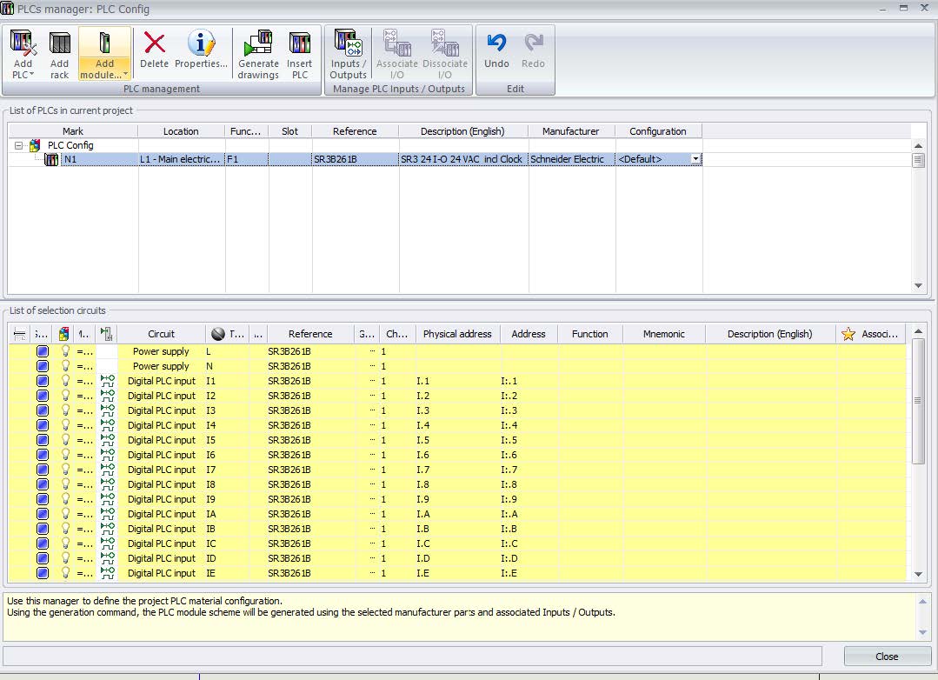The image size is (938, 680).
Task: Click the Delete icon in PLC management
Action: coord(154,43)
